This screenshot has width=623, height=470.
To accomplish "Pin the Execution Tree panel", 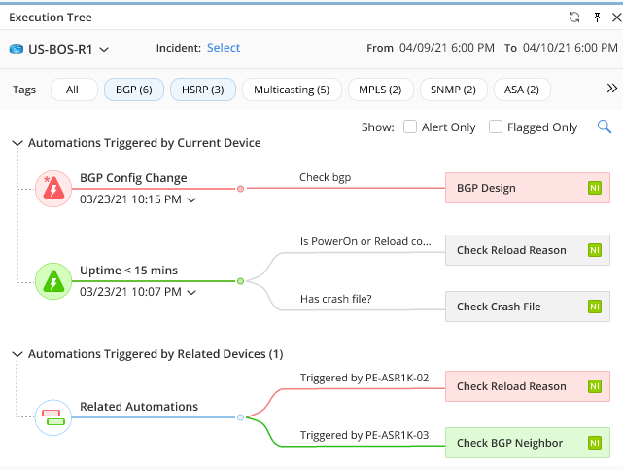I will coord(597,18).
